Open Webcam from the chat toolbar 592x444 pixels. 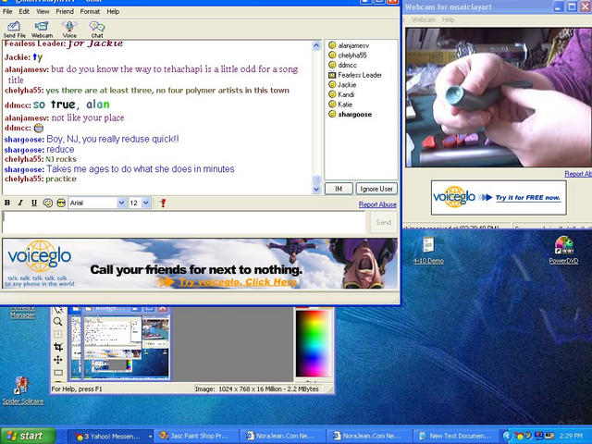click(42, 30)
